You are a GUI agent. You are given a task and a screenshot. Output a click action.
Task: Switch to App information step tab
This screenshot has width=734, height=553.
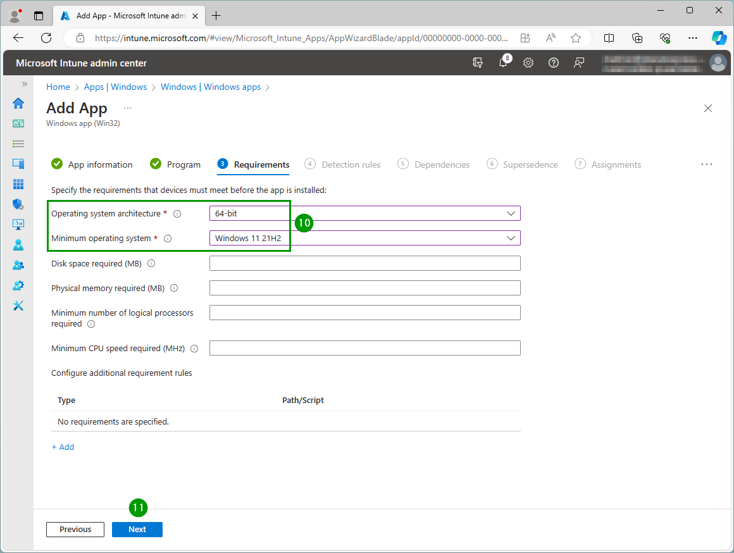tap(92, 165)
